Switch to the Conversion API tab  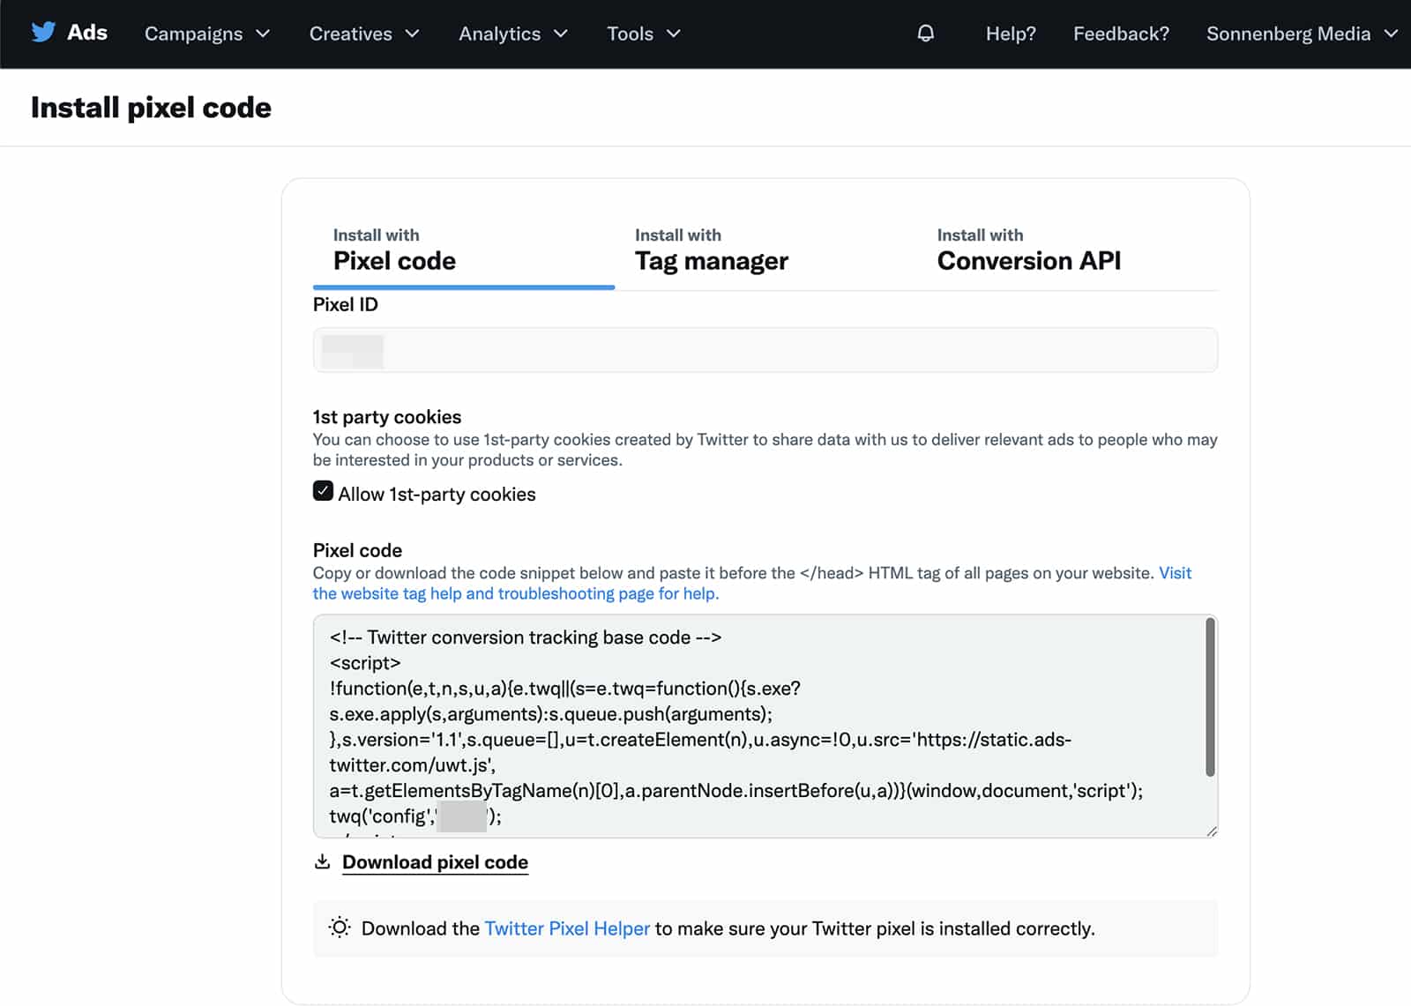[1028, 250]
